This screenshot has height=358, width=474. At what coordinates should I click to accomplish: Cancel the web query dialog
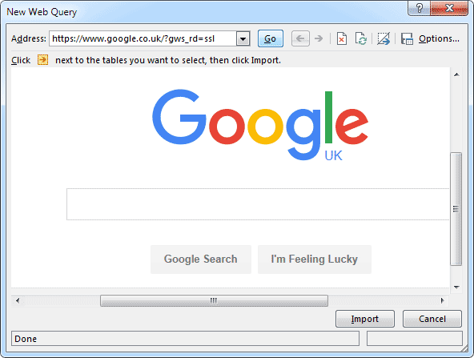(432, 319)
